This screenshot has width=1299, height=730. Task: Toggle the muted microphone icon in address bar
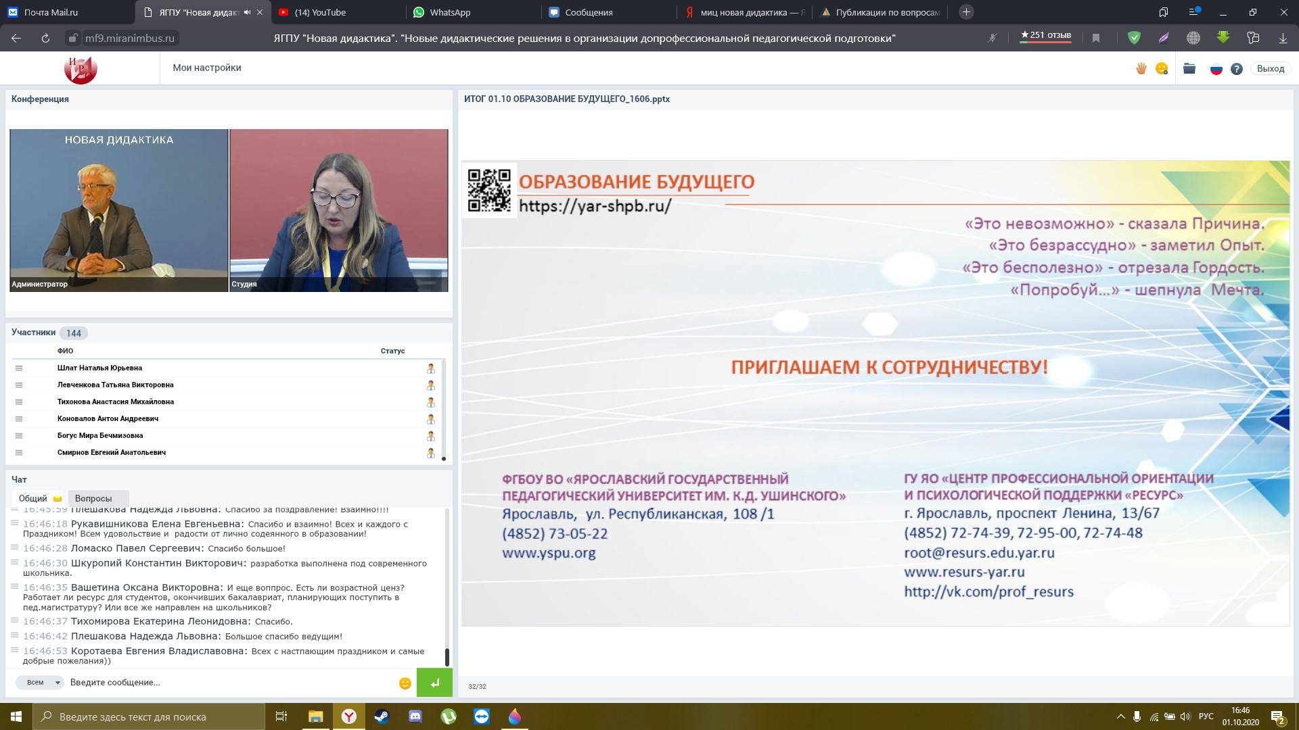(993, 39)
